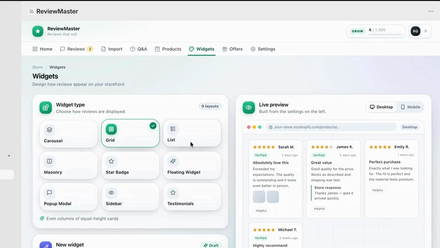This screenshot has width=440, height=248.
Task: Follow the Store breadcrumb link
Action: click(37, 67)
